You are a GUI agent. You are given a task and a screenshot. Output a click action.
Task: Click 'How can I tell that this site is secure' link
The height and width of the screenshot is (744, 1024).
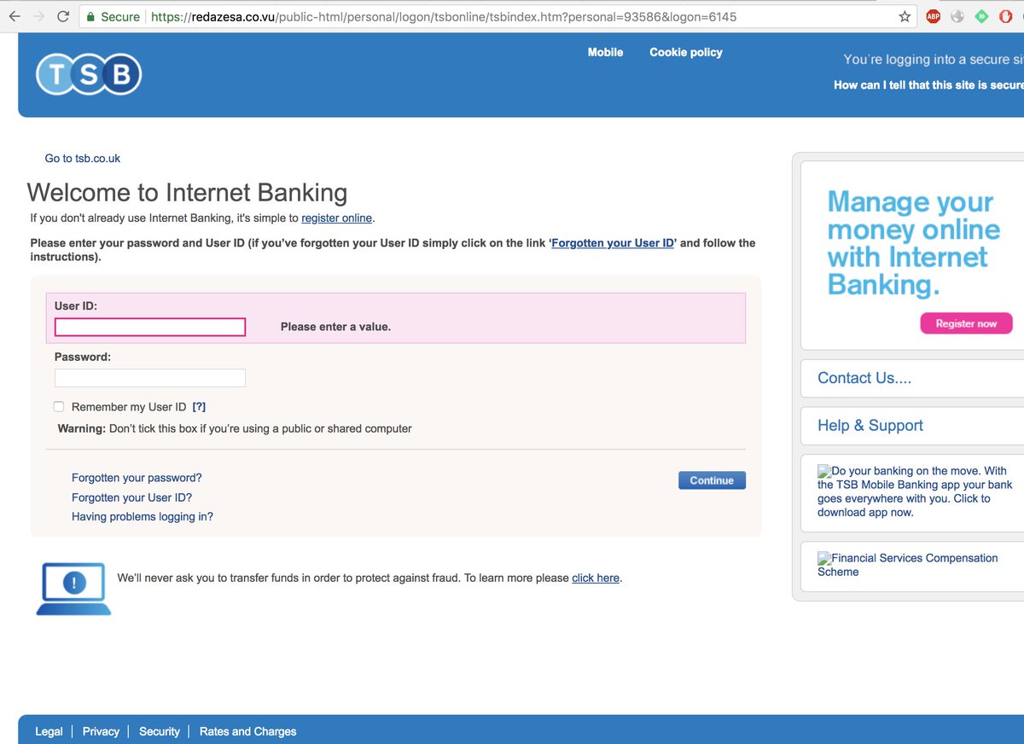point(928,85)
